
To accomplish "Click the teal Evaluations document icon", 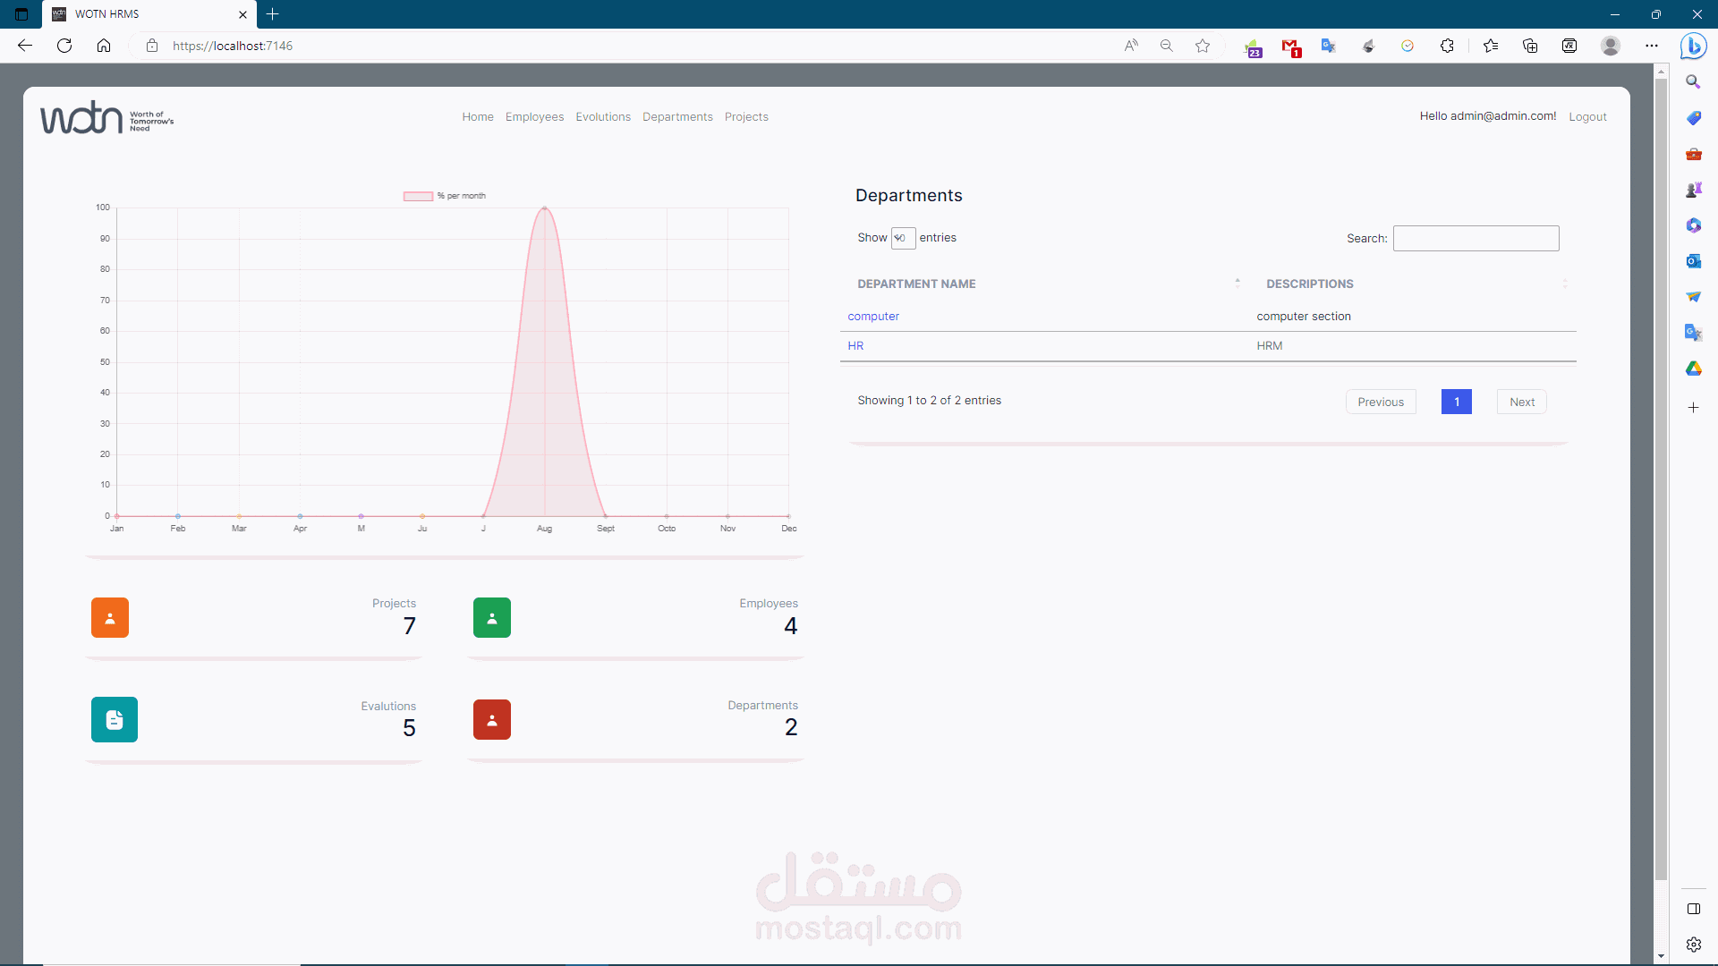I will coord(115,720).
